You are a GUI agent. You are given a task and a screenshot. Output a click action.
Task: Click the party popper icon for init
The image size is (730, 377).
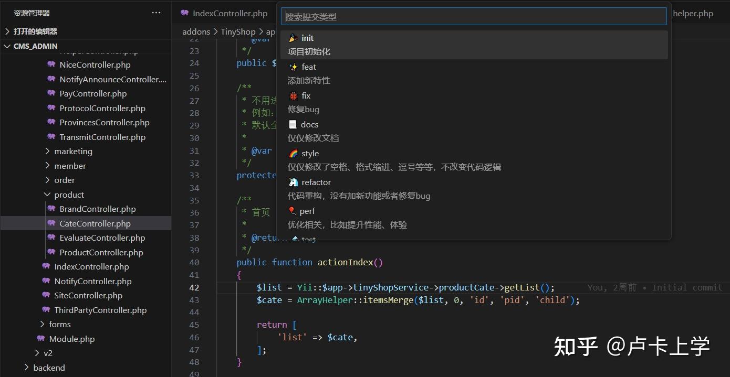click(293, 38)
